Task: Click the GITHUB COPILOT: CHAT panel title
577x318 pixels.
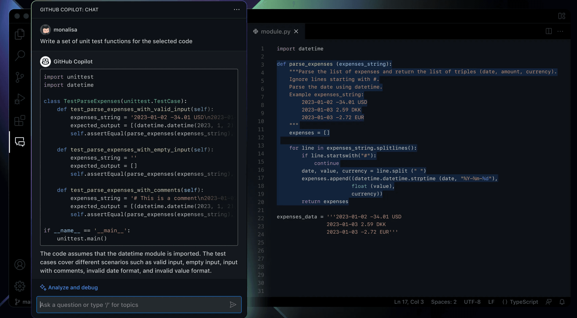Action: (69, 10)
